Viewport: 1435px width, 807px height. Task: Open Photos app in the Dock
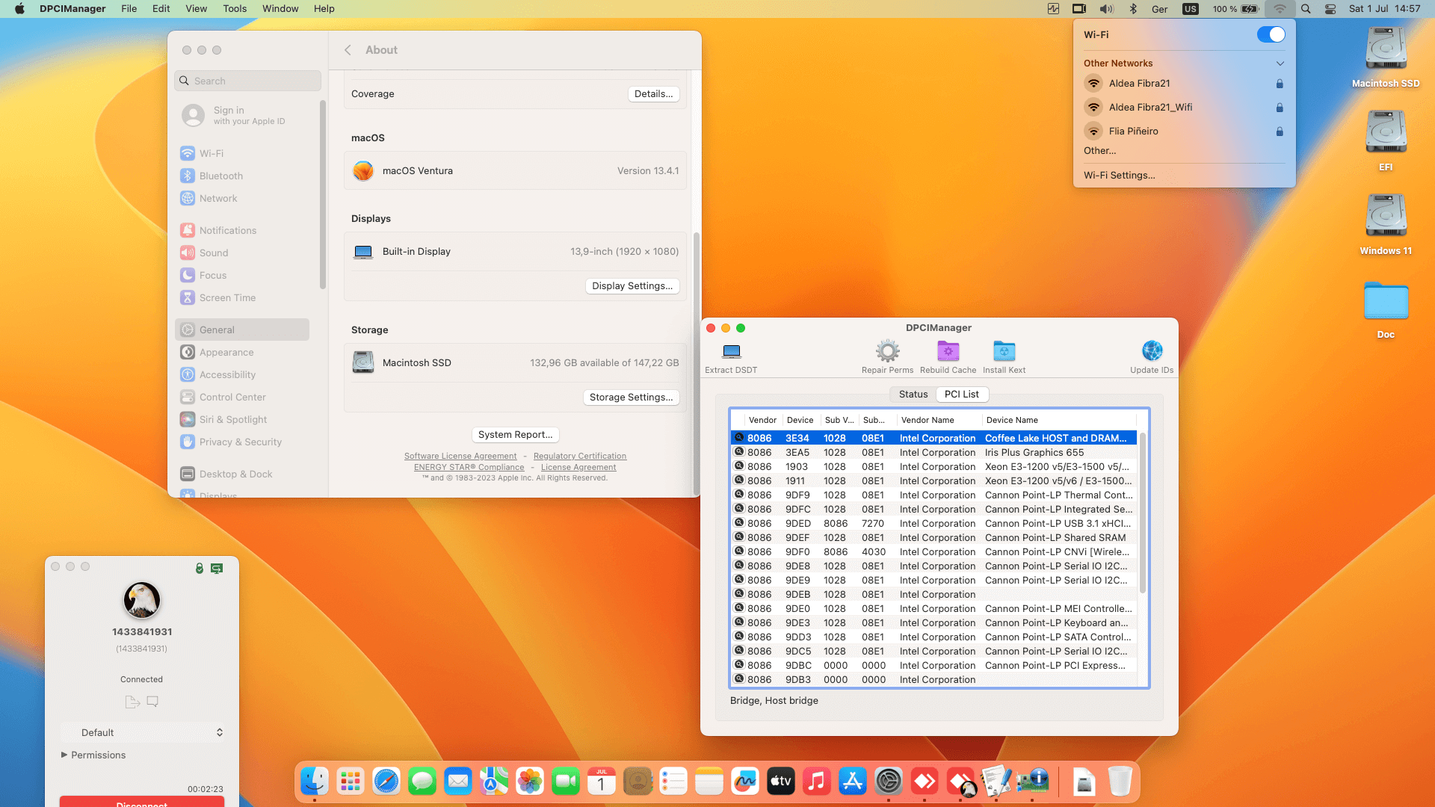coord(530,782)
